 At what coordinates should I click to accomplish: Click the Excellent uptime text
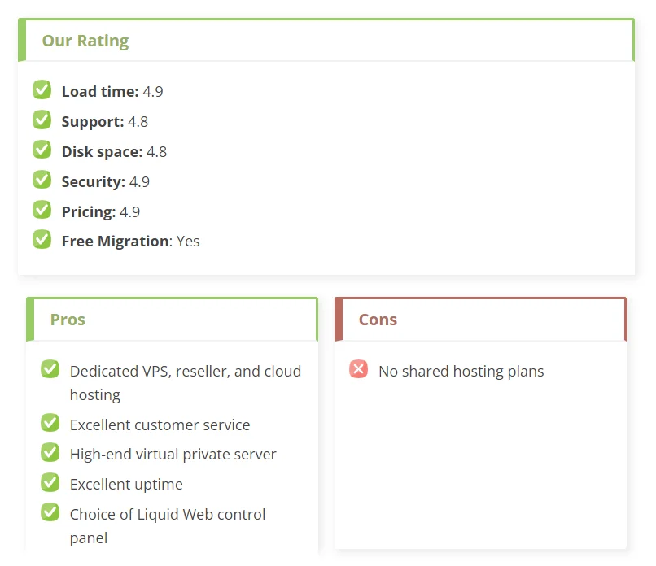[126, 485]
